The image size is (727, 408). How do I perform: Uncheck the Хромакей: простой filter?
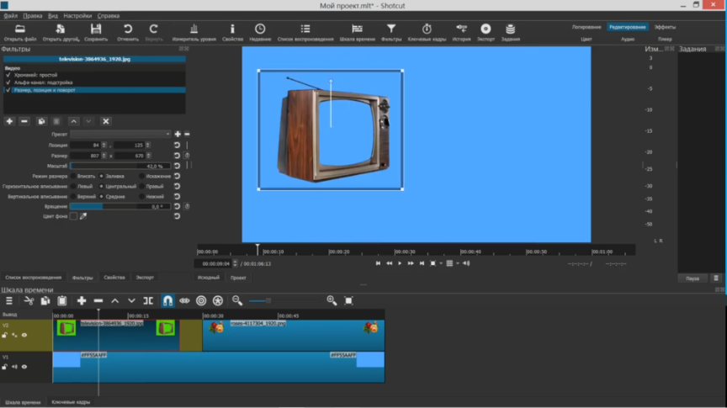coord(8,75)
